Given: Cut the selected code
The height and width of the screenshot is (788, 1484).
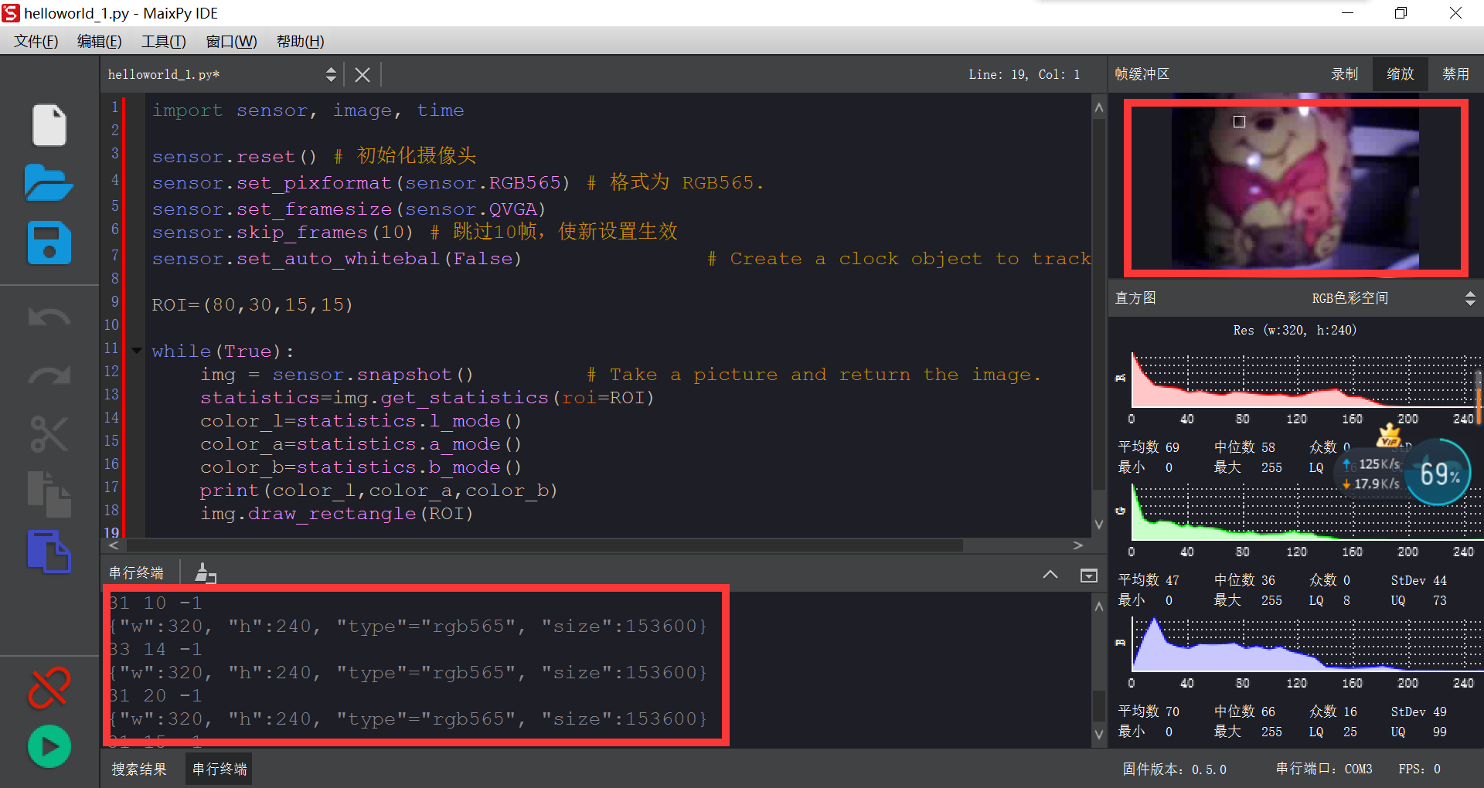Looking at the screenshot, I should (x=49, y=435).
